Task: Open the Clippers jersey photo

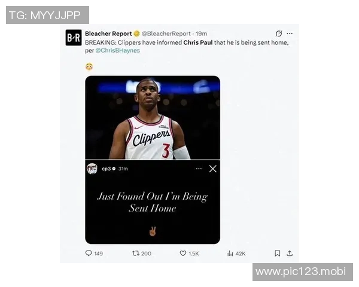Action: click(153, 118)
